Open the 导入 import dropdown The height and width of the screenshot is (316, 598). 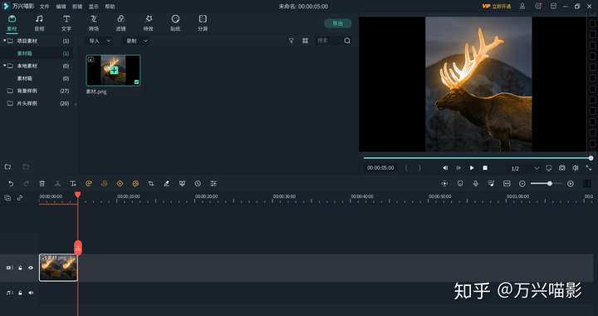[100, 41]
